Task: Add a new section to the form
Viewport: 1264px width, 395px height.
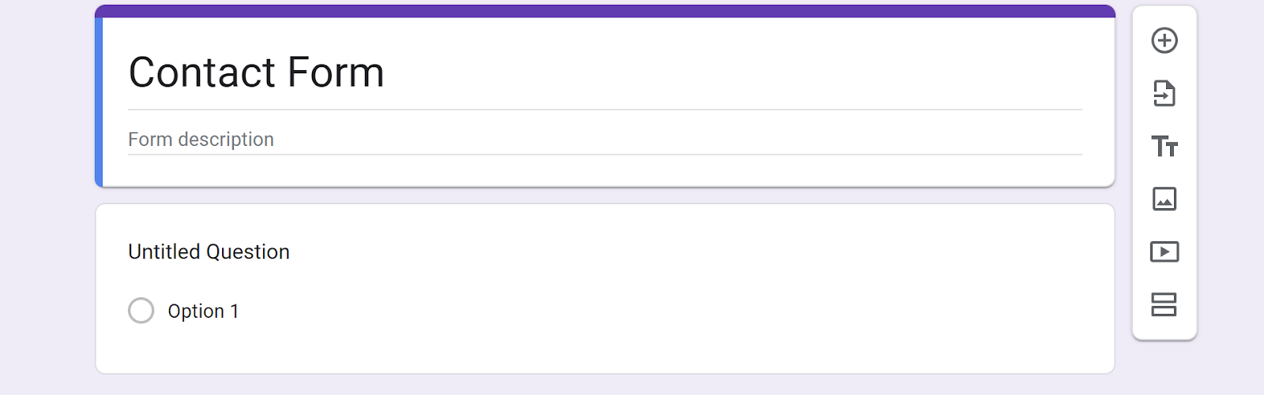Action: (x=1164, y=304)
